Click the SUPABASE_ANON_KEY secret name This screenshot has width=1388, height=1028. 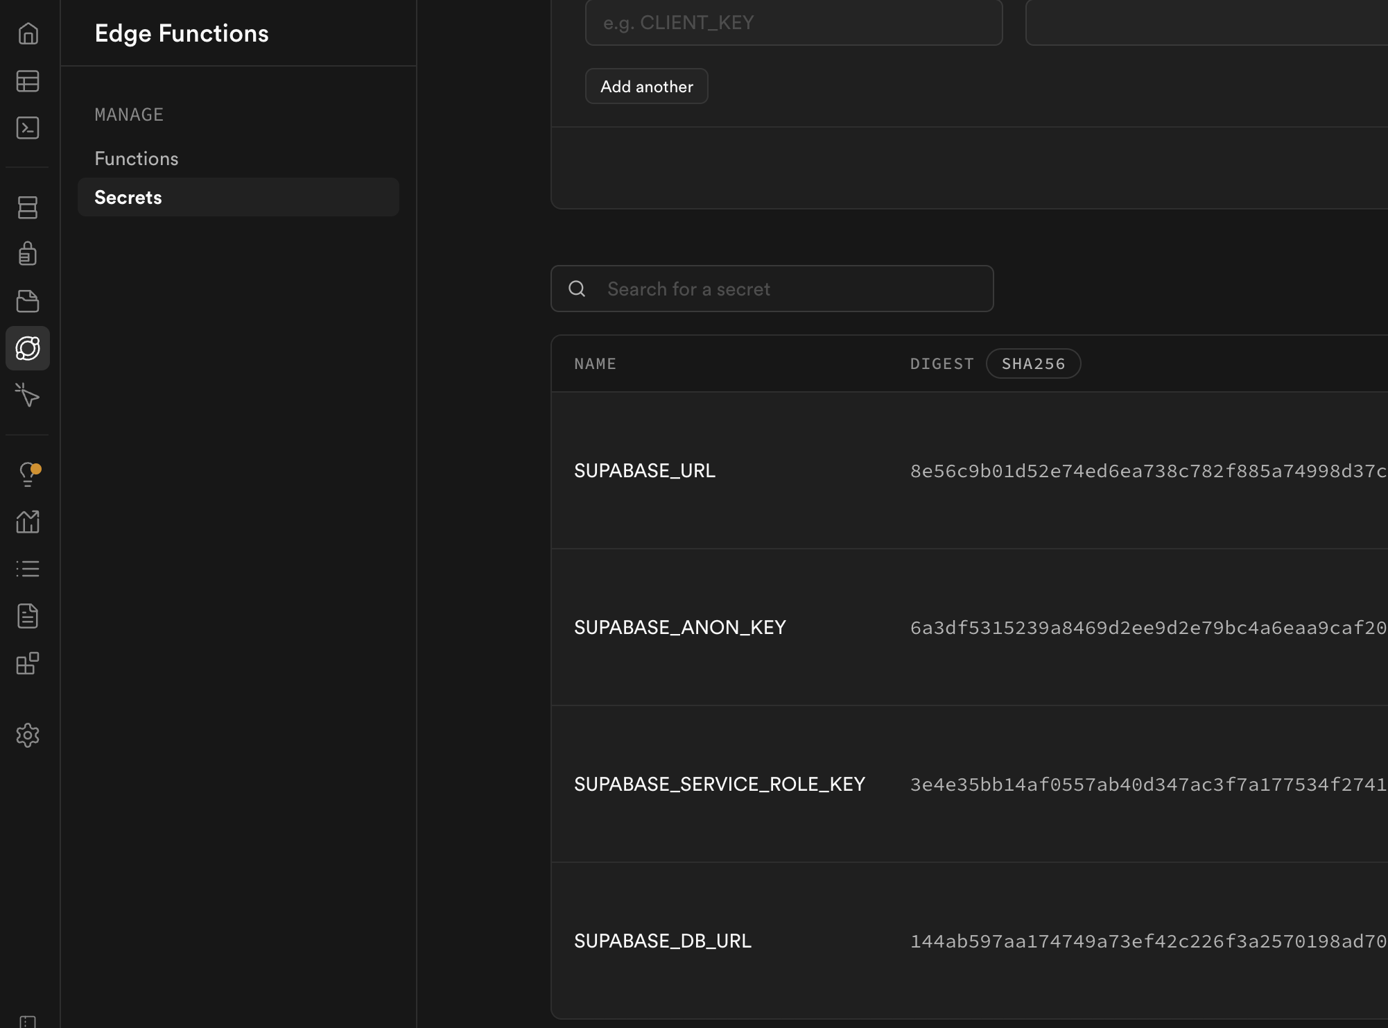(x=680, y=627)
